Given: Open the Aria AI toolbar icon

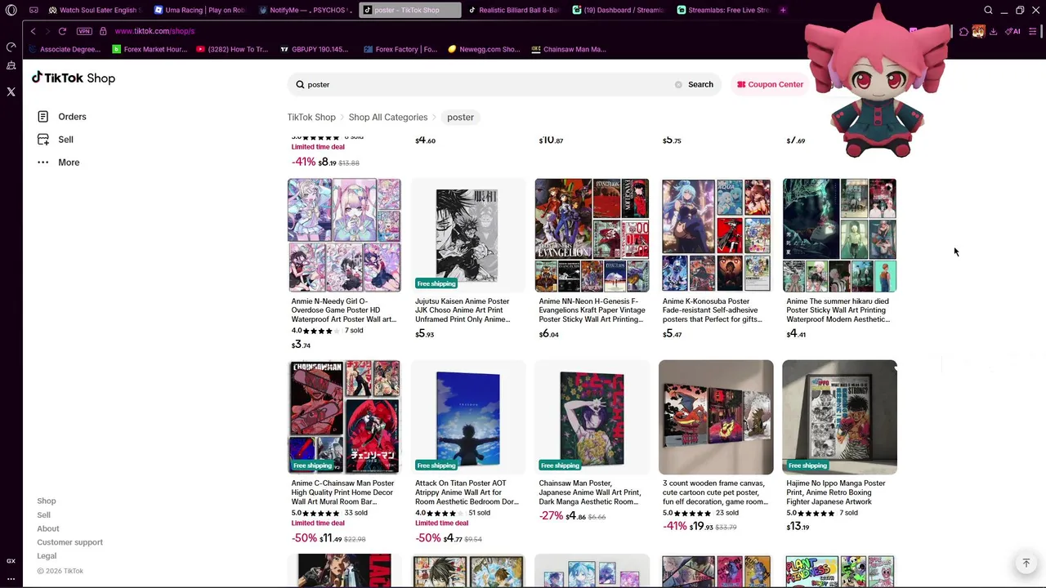Looking at the screenshot, I should (1012, 31).
